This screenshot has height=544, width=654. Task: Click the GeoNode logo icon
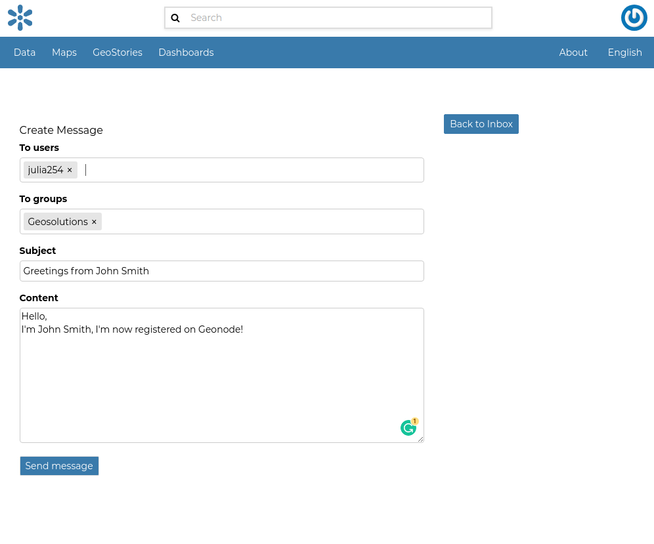(20, 18)
